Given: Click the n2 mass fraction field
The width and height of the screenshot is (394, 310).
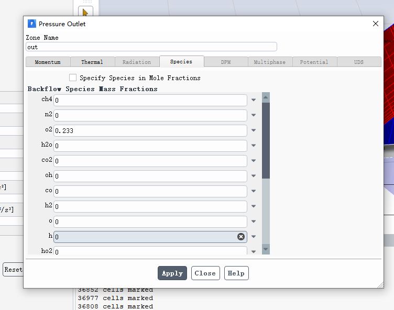Looking at the screenshot, I should (x=150, y=115).
